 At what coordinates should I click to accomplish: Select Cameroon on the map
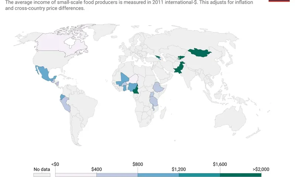(x=136, y=90)
